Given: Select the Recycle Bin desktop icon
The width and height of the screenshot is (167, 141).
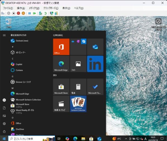Looking at the screenshot, I should click(8, 23).
